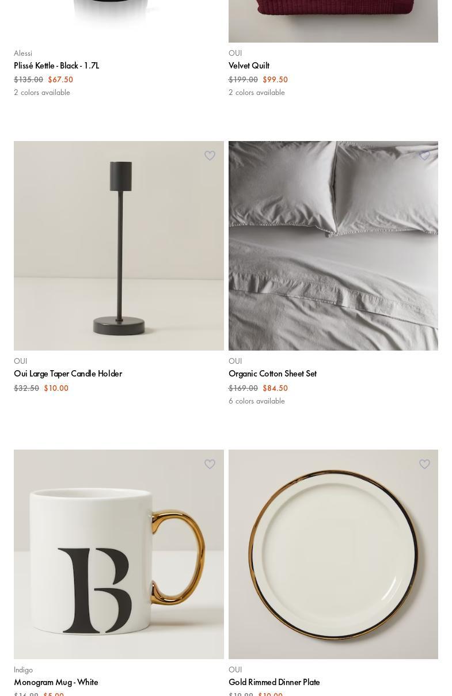The image size is (452, 696).
Task: Click the burgundy velvet quilt image
Action: click(x=333, y=21)
